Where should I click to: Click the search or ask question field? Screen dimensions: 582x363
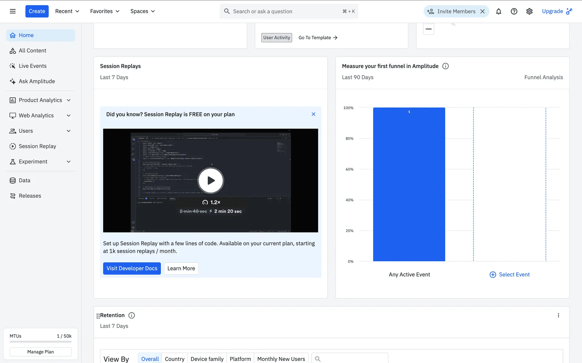coord(285,11)
